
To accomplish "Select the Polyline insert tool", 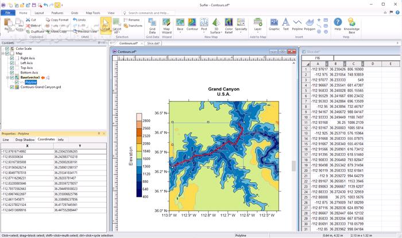I will point(297,24).
